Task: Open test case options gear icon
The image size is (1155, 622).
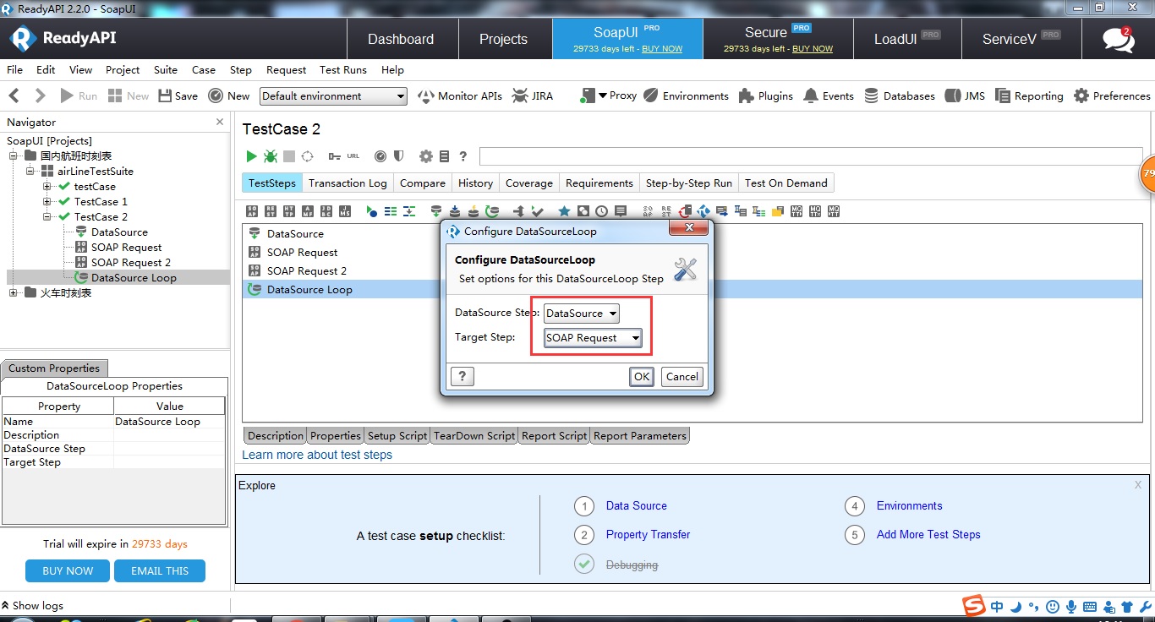Action: pyautogui.click(x=426, y=156)
